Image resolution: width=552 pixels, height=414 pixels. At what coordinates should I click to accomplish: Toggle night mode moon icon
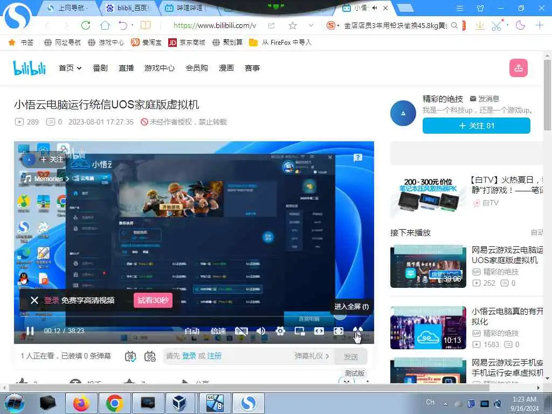520,25
